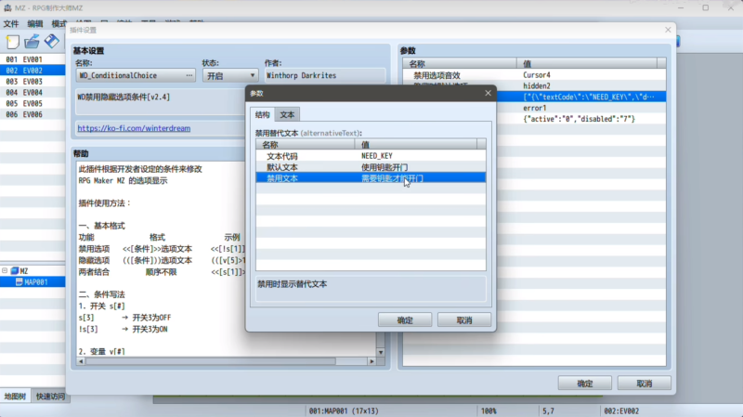Switch to the 地图树 tab
The width and height of the screenshot is (743, 417).
tap(15, 397)
